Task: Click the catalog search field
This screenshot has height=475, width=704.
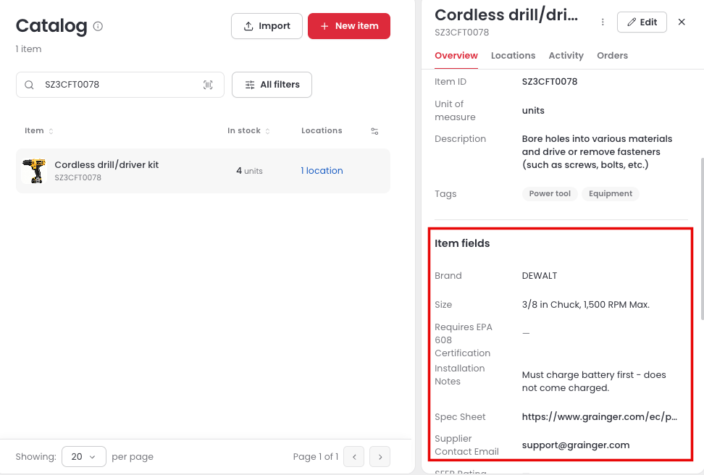Action: (x=120, y=85)
